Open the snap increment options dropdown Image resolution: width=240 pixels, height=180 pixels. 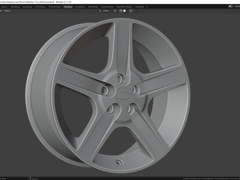point(125,11)
